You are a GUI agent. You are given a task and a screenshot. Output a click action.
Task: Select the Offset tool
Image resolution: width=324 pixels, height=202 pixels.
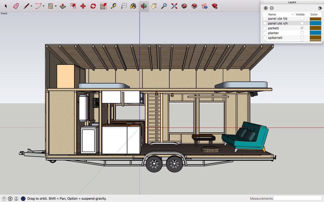[73, 6]
